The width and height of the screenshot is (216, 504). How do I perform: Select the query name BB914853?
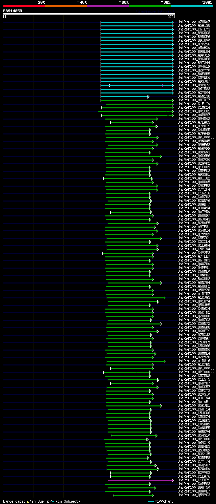(13, 11)
